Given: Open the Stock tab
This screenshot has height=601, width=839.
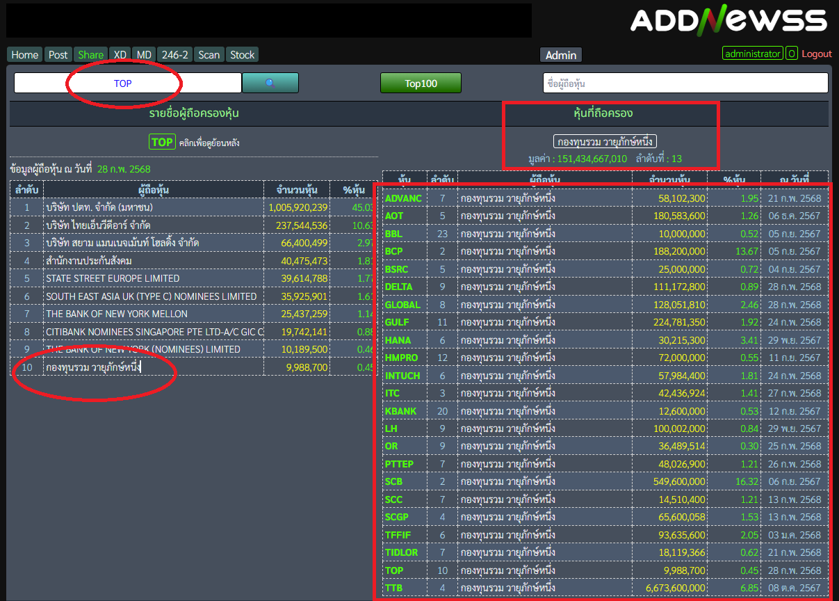Looking at the screenshot, I should tap(242, 55).
